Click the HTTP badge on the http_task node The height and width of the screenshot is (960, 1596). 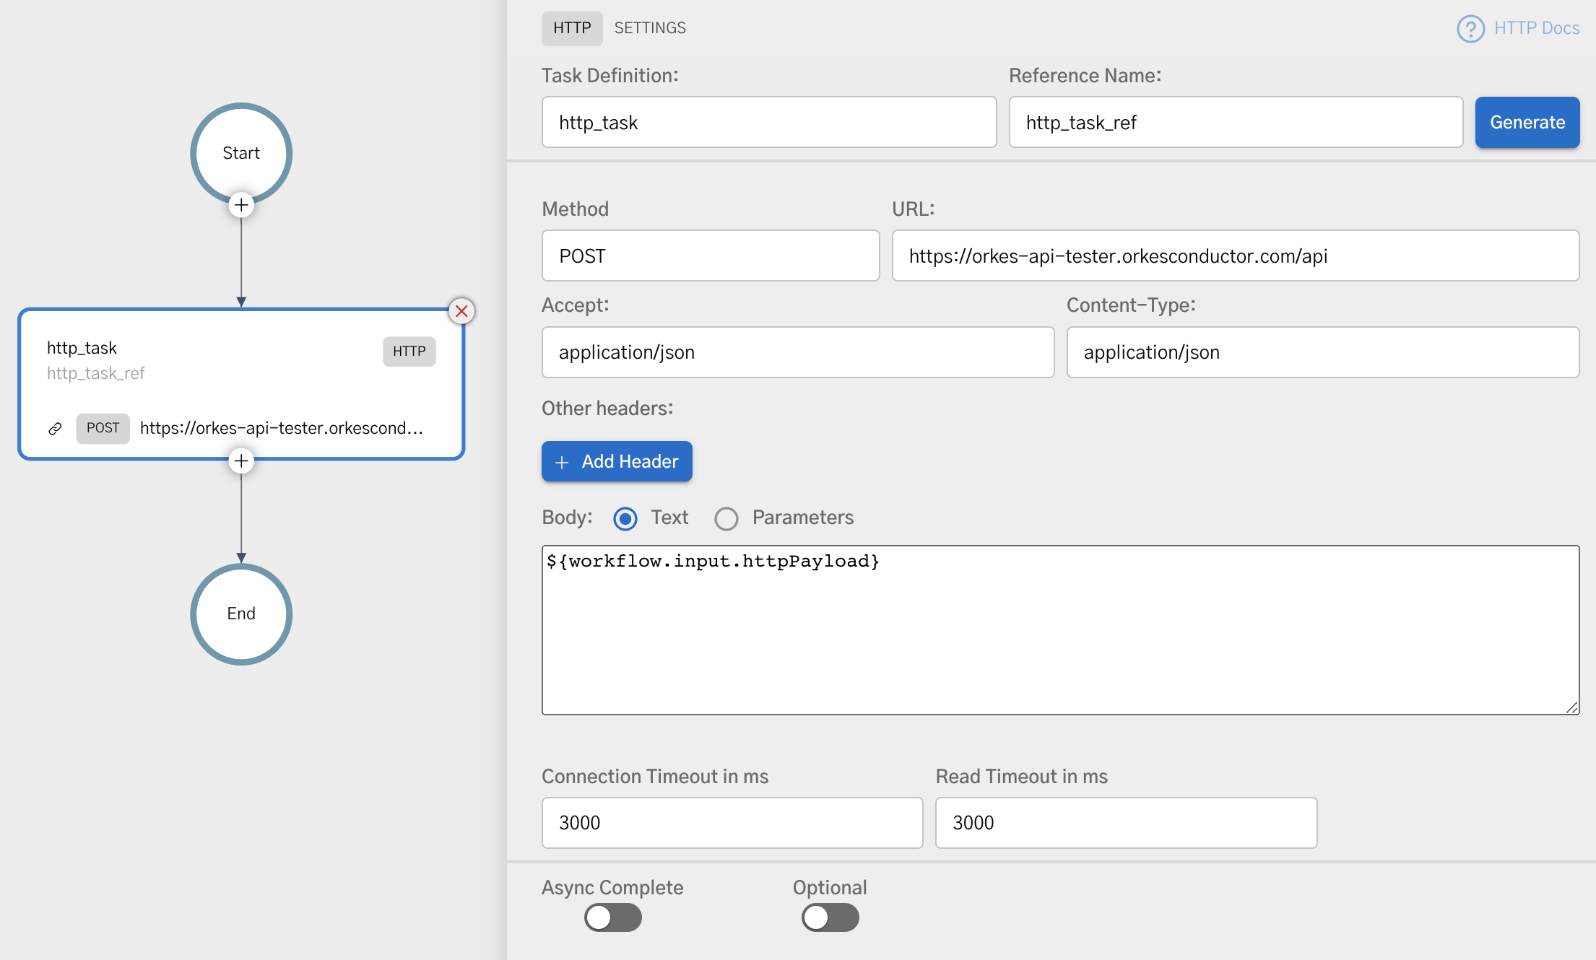[409, 352]
